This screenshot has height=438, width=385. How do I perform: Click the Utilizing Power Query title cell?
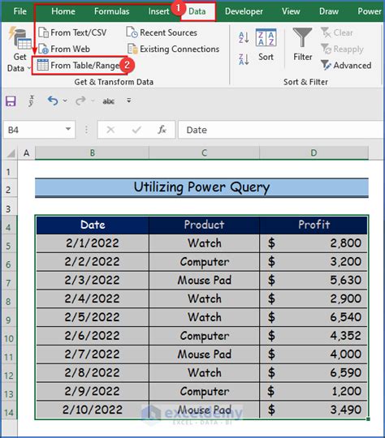201,187
